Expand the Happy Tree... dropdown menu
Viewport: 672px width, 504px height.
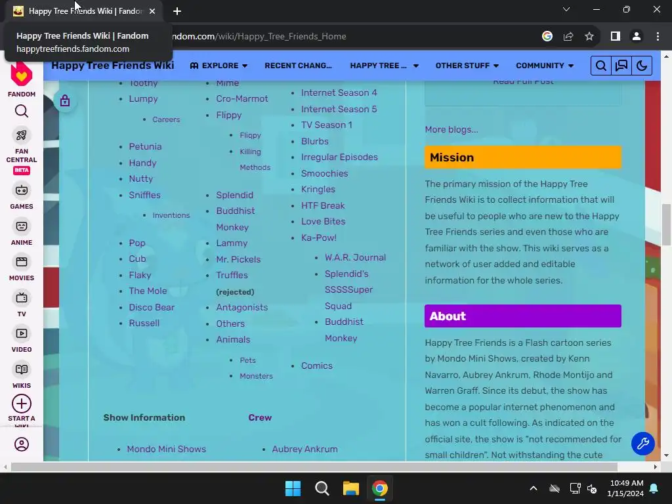click(384, 66)
